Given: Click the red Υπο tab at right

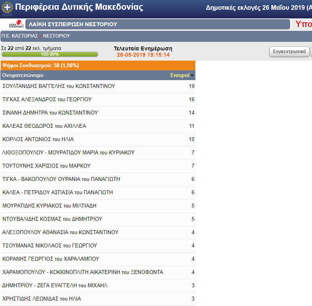Looking at the screenshot, I should point(303,24).
